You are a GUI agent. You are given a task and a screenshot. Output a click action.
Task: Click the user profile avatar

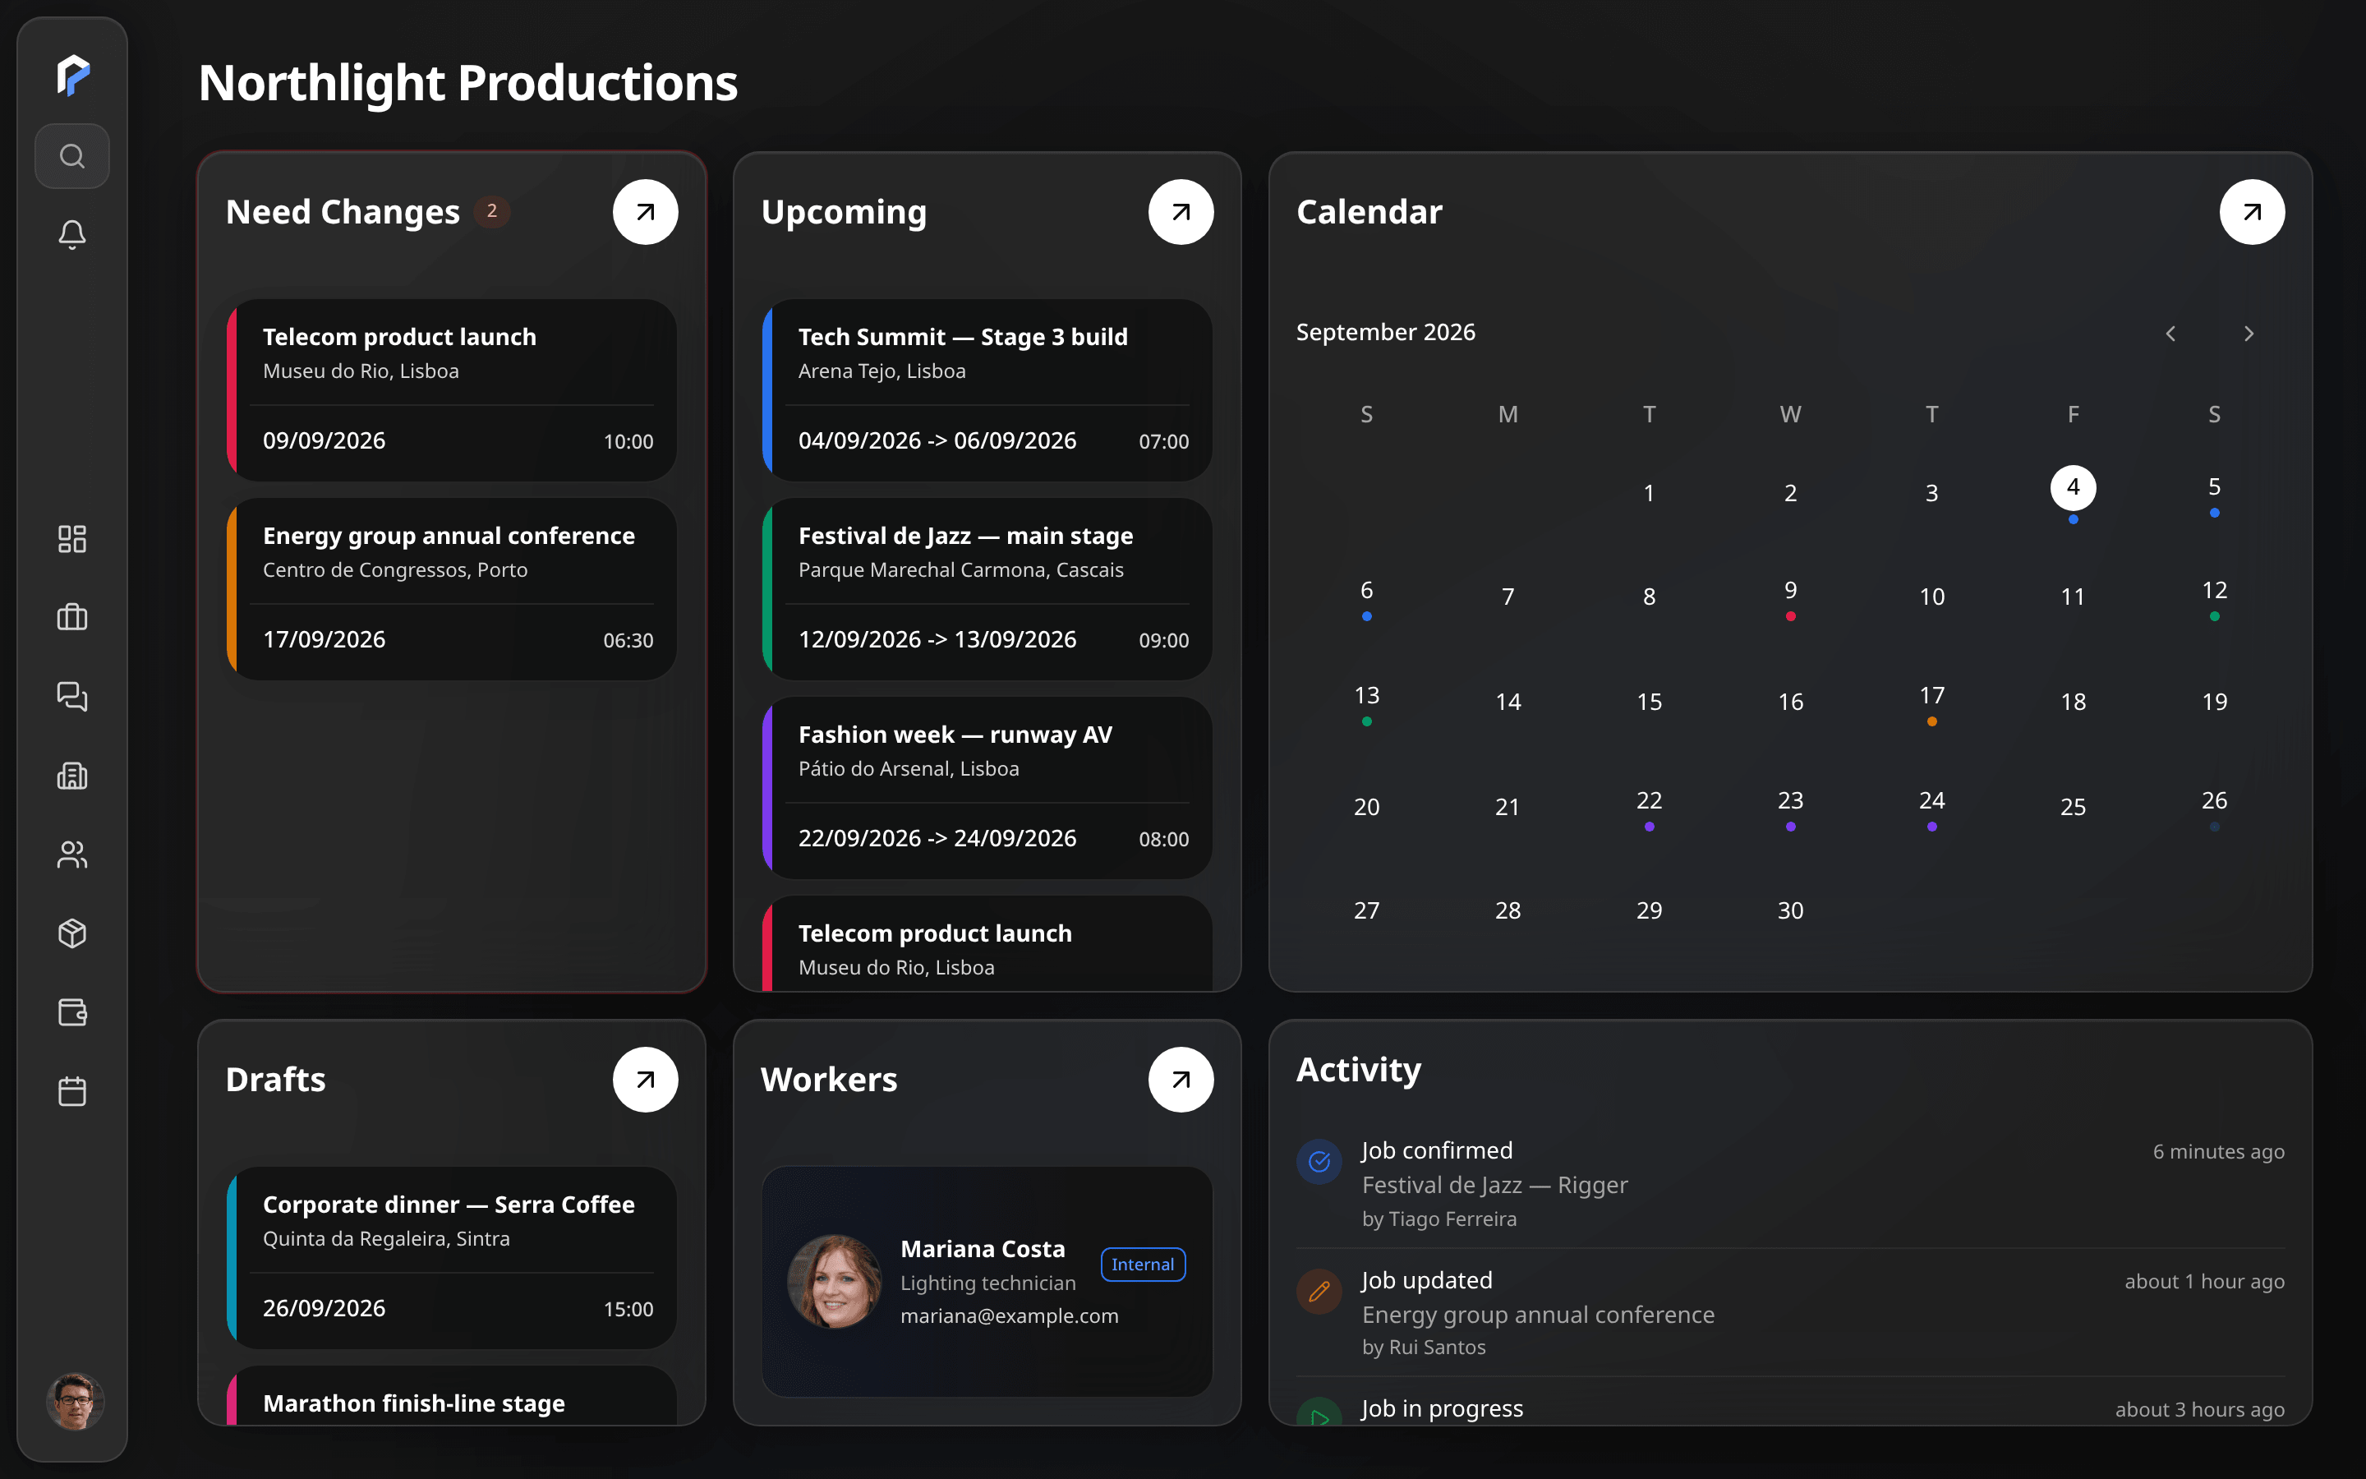click(x=74, y=1402)
